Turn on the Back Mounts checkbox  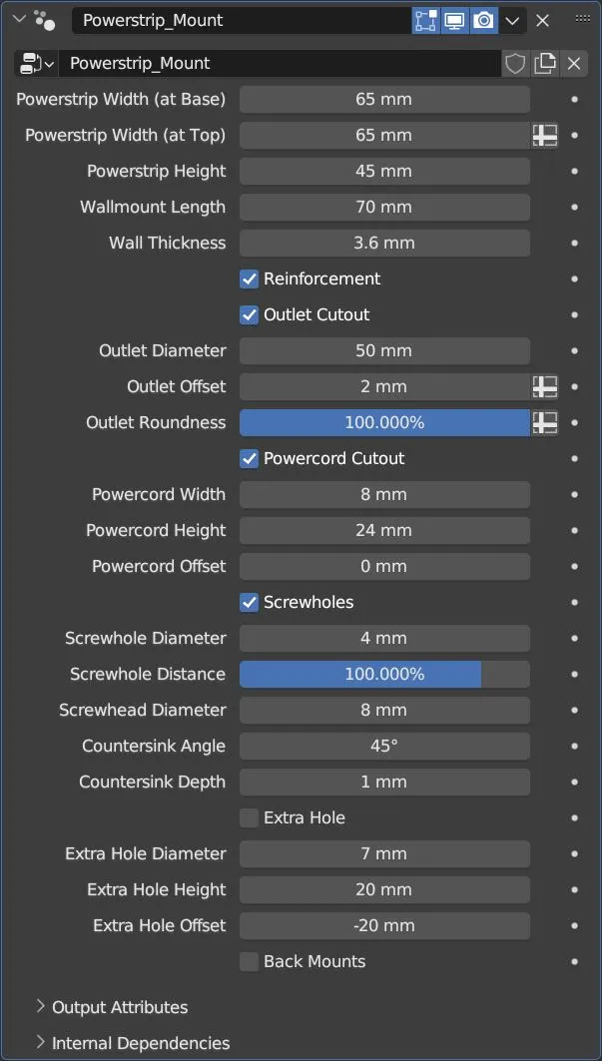point(250,962)
